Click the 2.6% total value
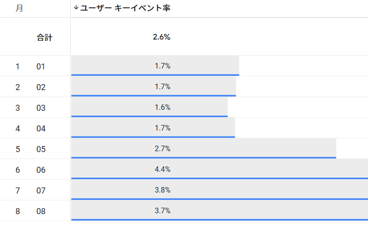 [161, 37]
